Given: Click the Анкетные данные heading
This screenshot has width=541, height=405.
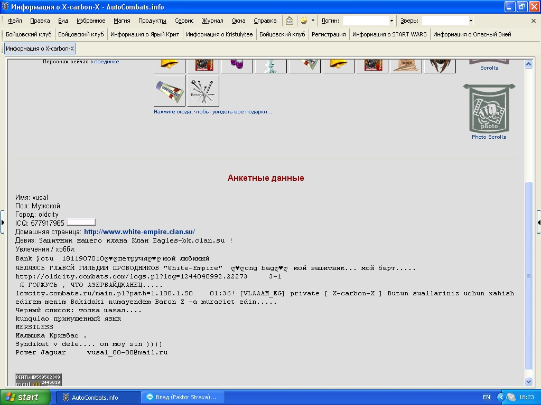Looking at the screenshot, I should [x=266, y=178].
